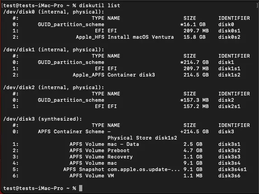Select the disk1s2 identifier
259x194 pixels.
click(x=229, y=75)
